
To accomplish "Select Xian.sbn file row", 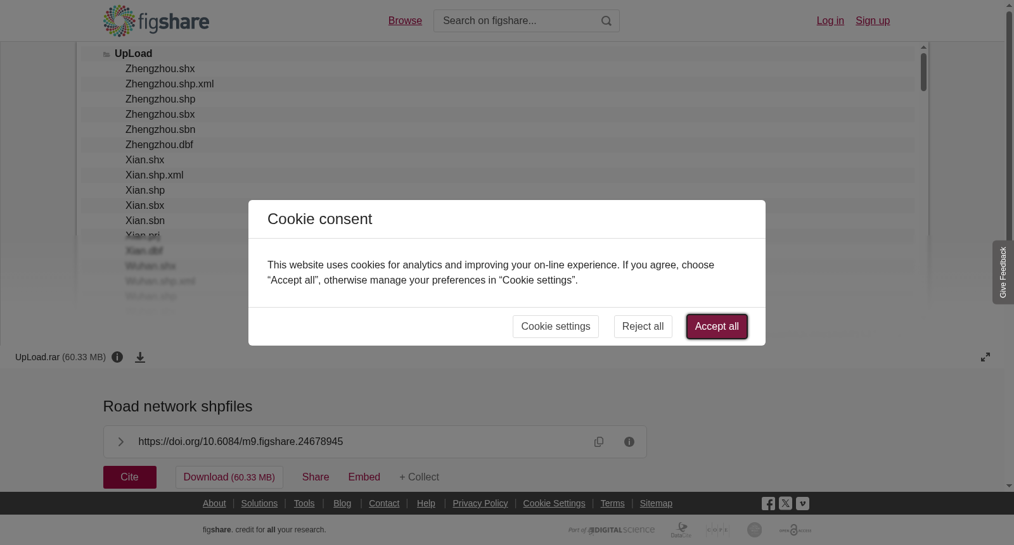I will [x=497, y=221].
